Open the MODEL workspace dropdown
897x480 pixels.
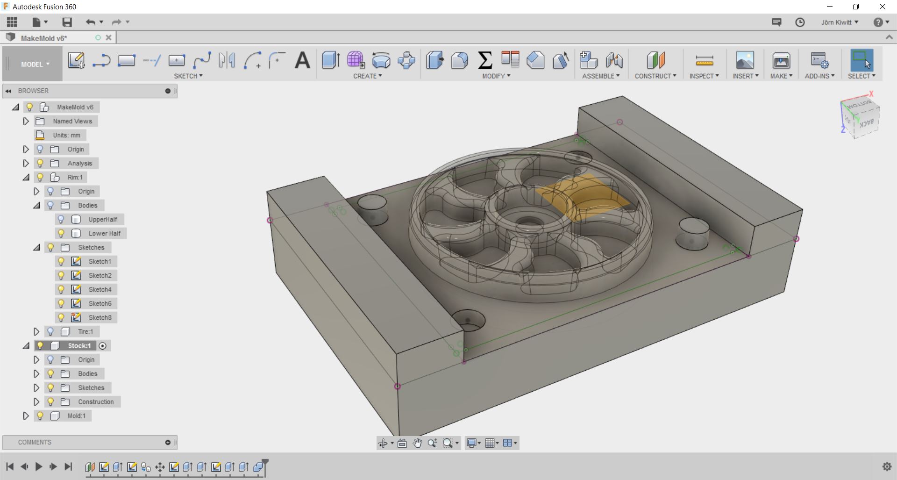pos(35,64)
